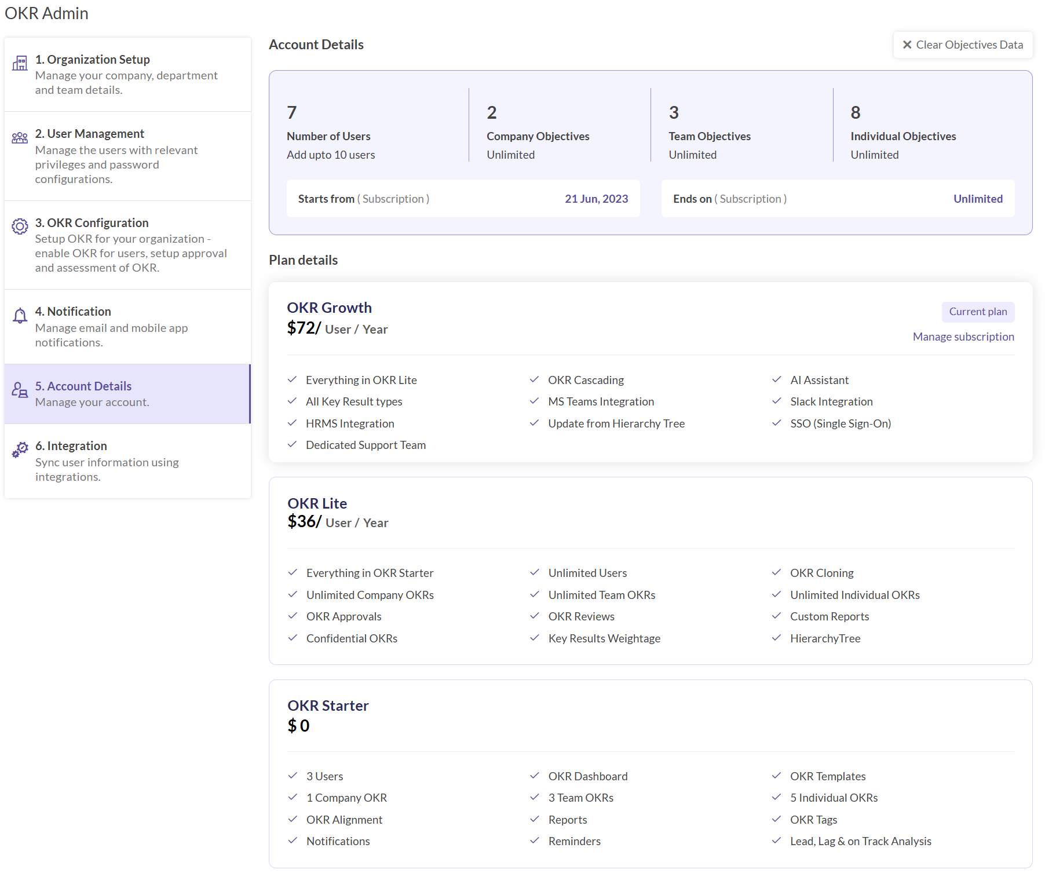The width and height of the screenshot is (1045, 877).
Task: Click Individual Objectives label
Action: pyautogui.click(x=903, y=136)
